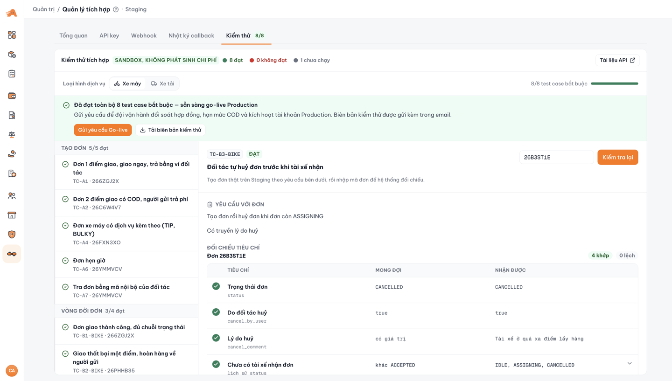
Task: Click the Gửi yêu cầu Go-live button
Action: 103,130
